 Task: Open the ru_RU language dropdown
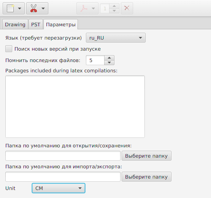[x=116, y=38]
